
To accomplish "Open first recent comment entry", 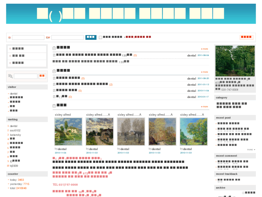I will tap(233, 162).
